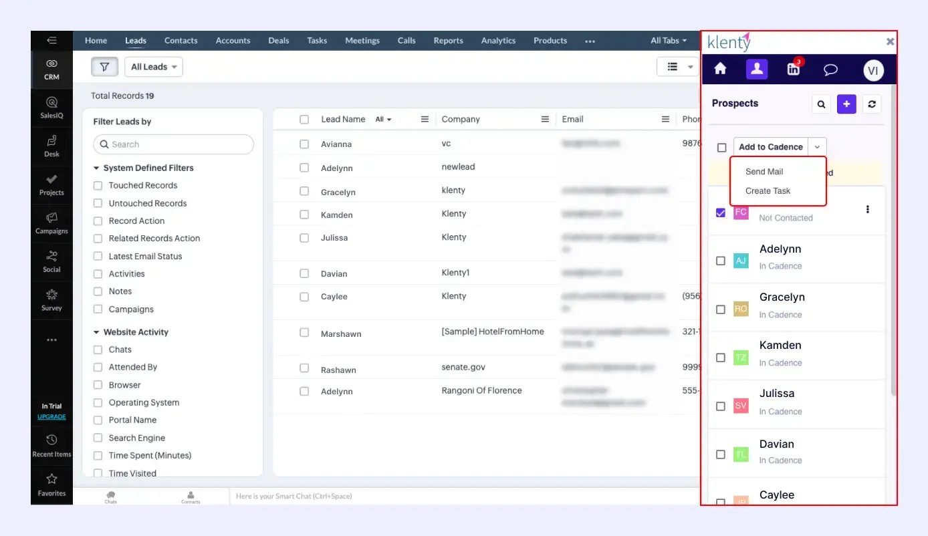Open the CRM module in sidebar
This screenshot has width=928, height=536.
pos(51,70)
